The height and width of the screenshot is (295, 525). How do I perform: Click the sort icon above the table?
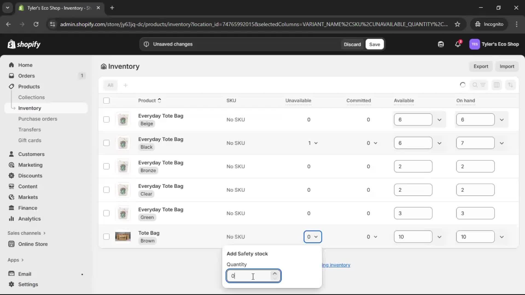click(x=511, y=85)
